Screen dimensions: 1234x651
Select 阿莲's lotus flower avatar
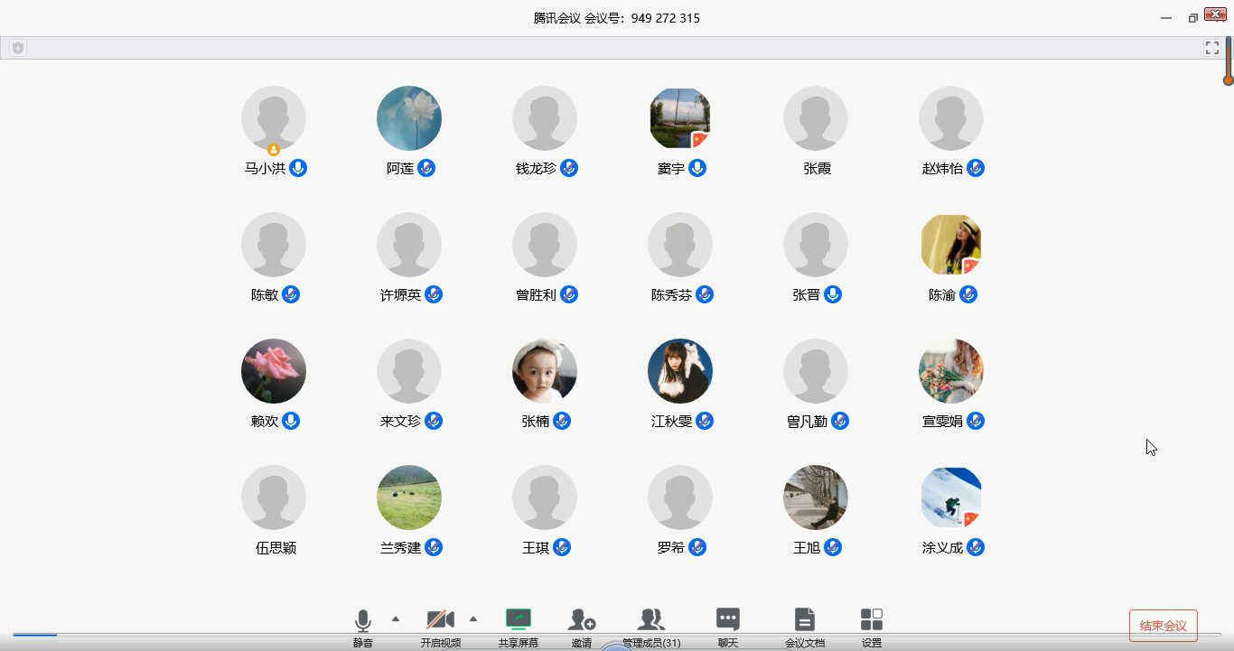[x=409, y=118]
